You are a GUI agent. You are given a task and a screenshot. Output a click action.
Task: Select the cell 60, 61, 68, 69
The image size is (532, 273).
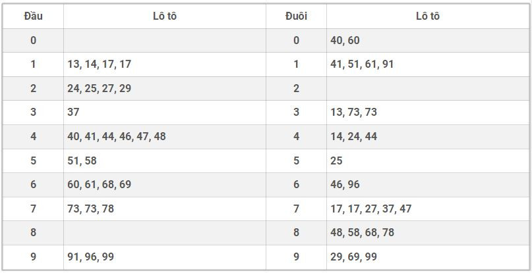(100, 184)
